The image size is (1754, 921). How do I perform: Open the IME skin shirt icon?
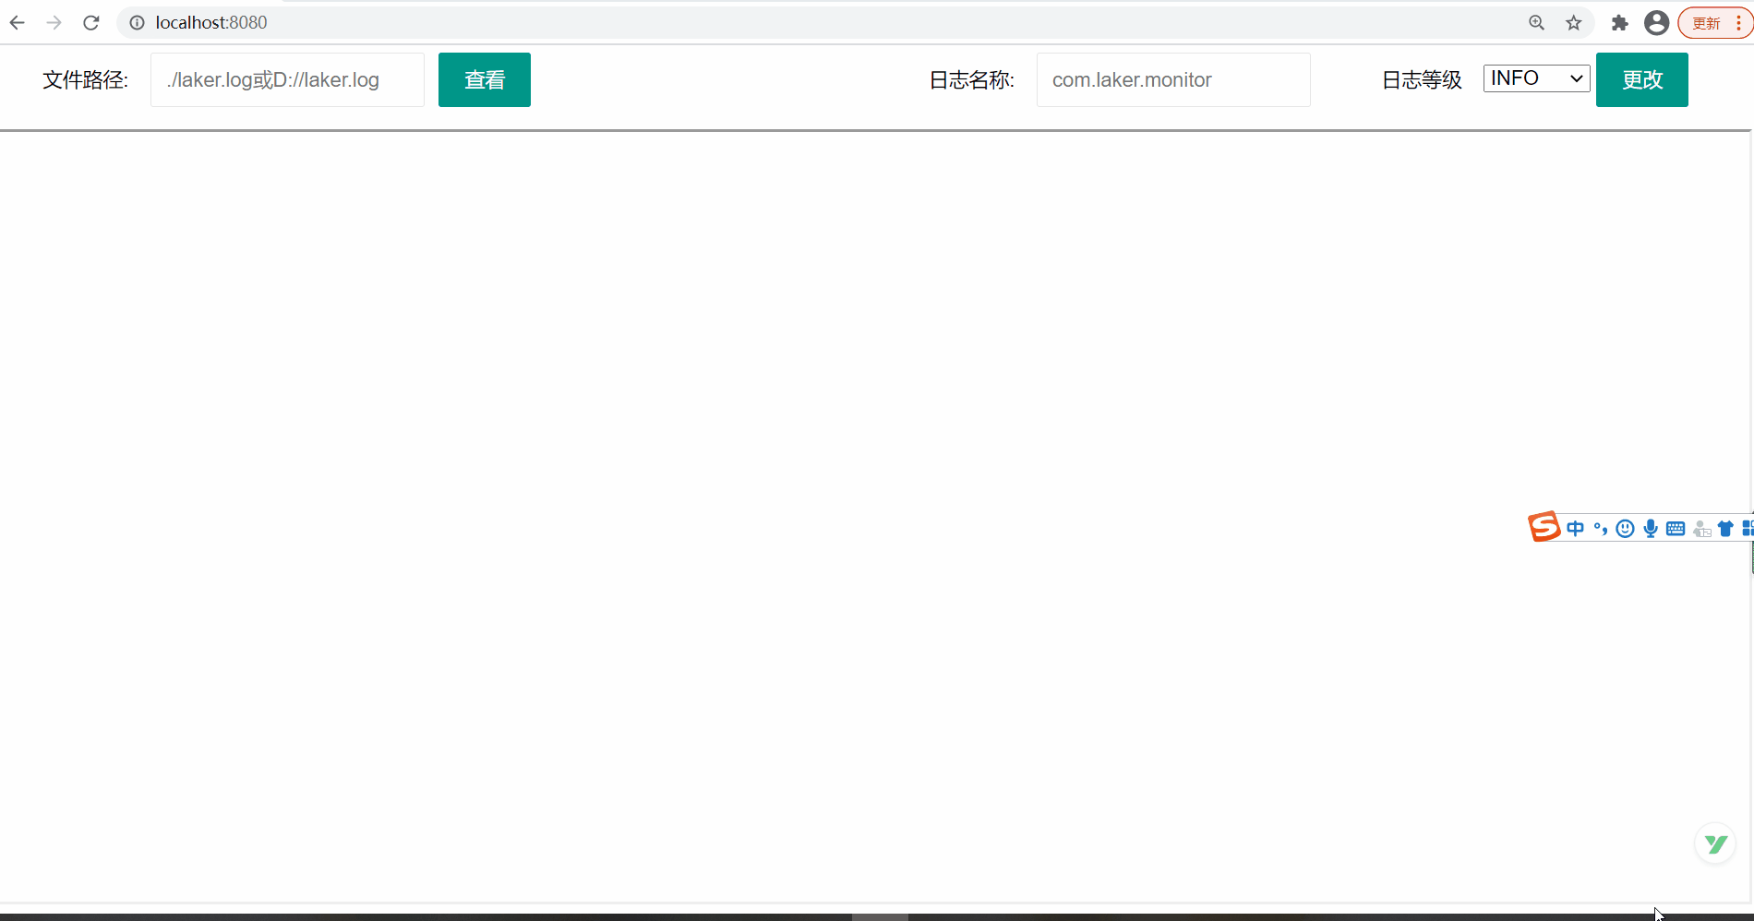1725,529
